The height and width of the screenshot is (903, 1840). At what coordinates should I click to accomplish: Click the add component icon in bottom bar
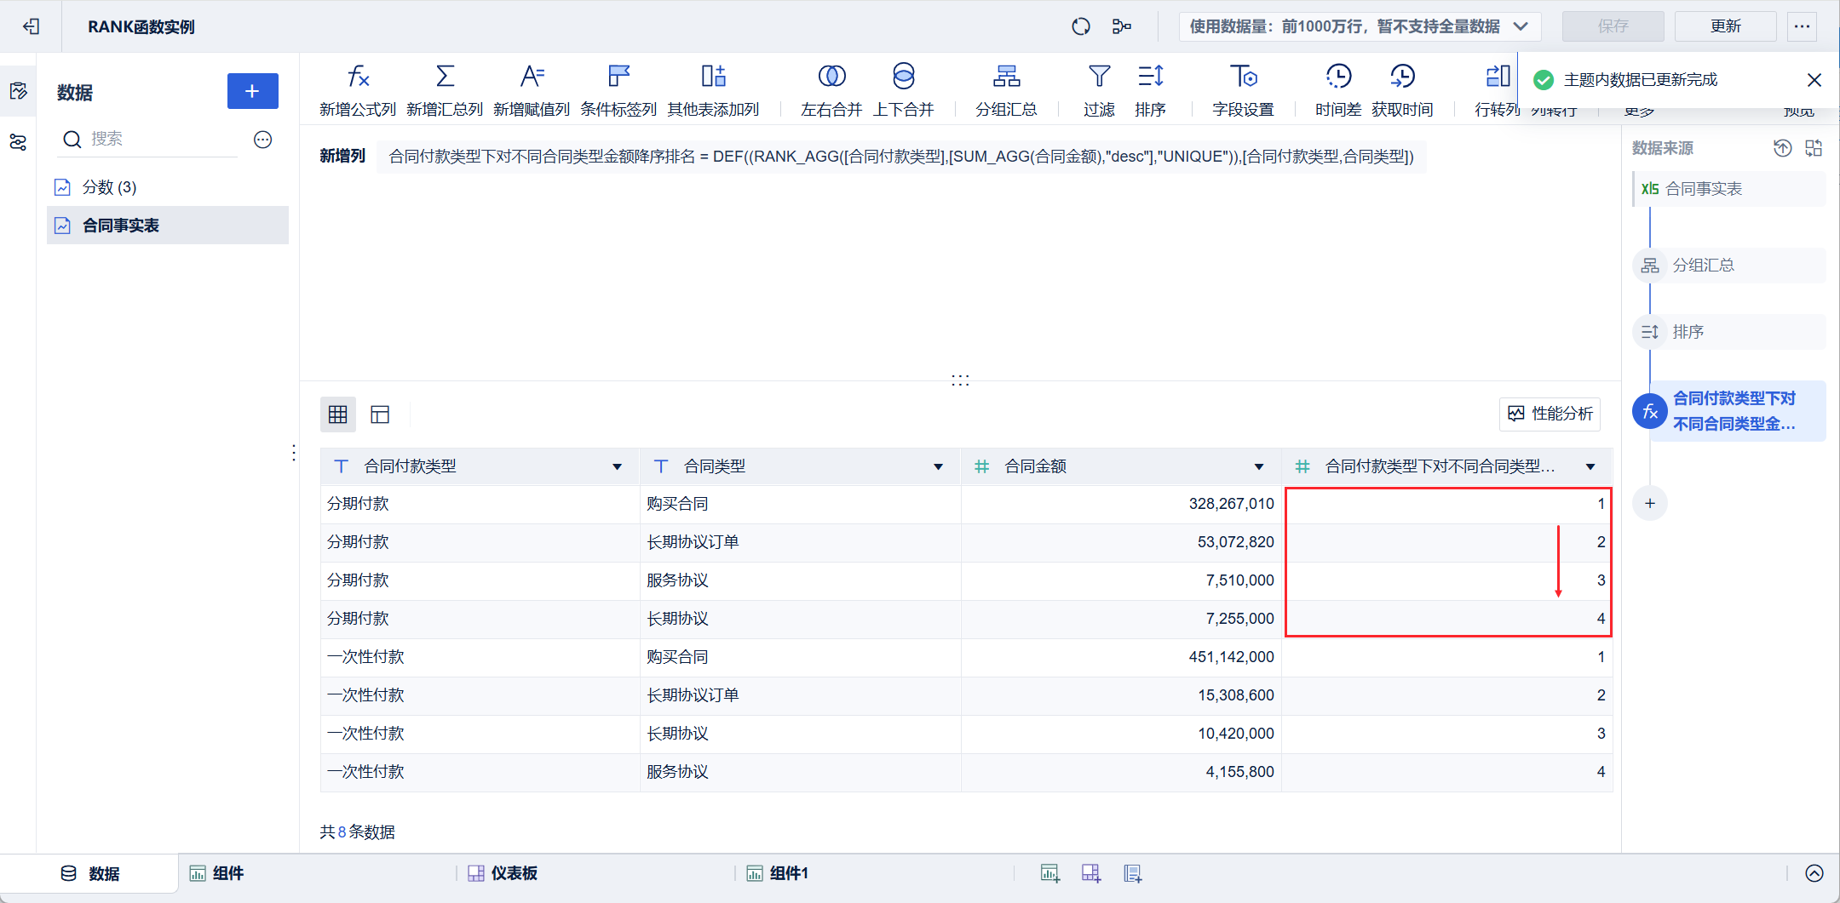click(1050, 873)
